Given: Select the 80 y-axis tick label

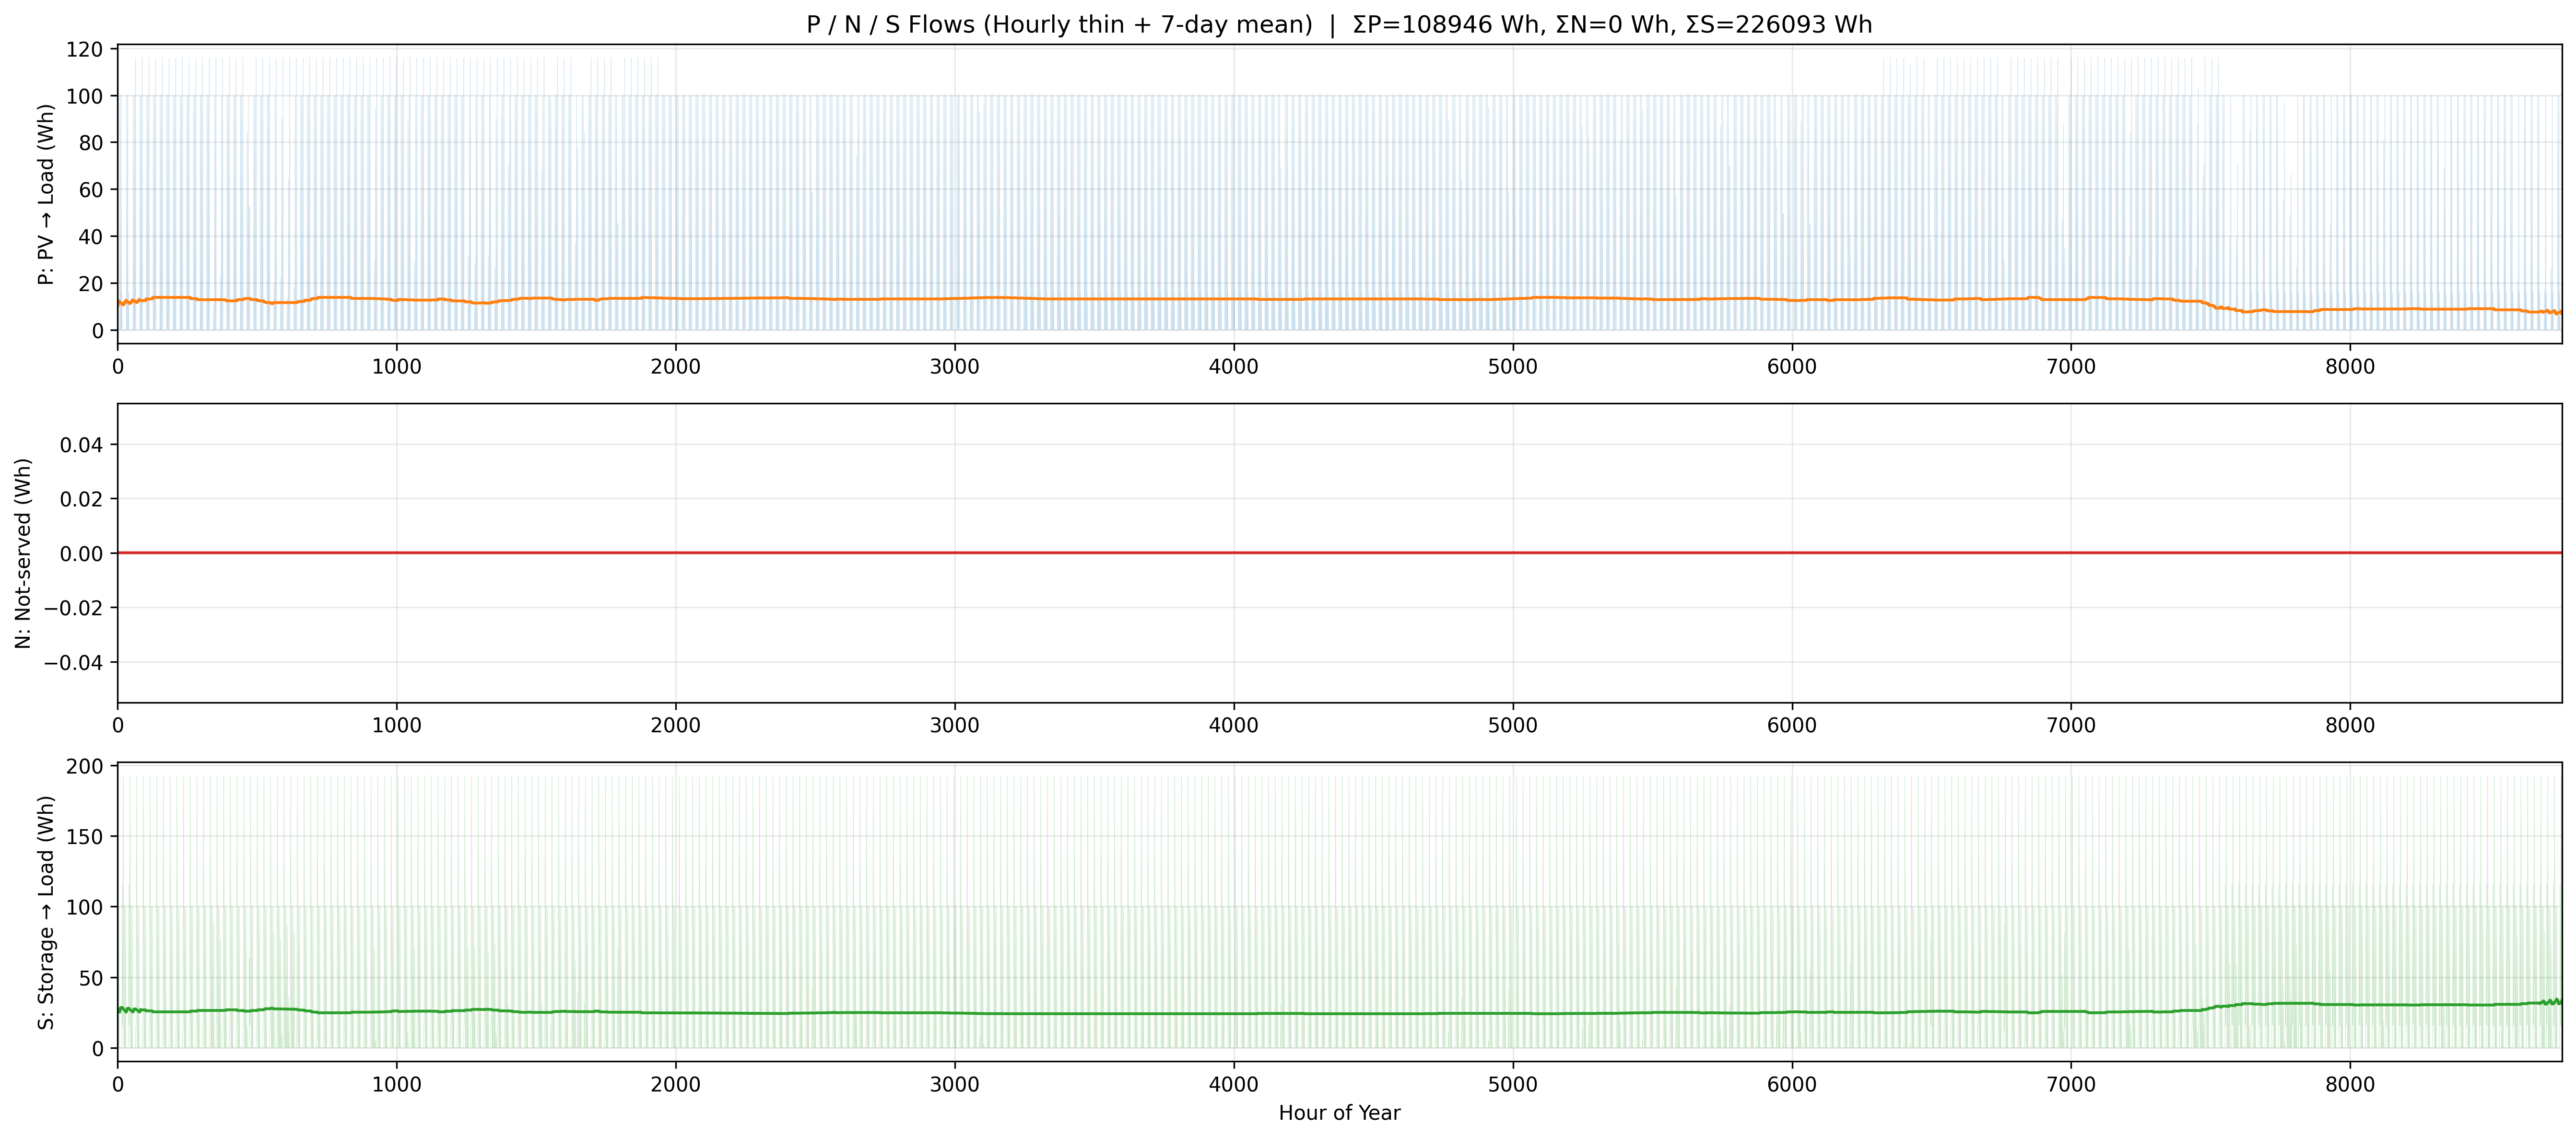Looking at the screenshot, I should pyautogui.click(x=91, y=143).
